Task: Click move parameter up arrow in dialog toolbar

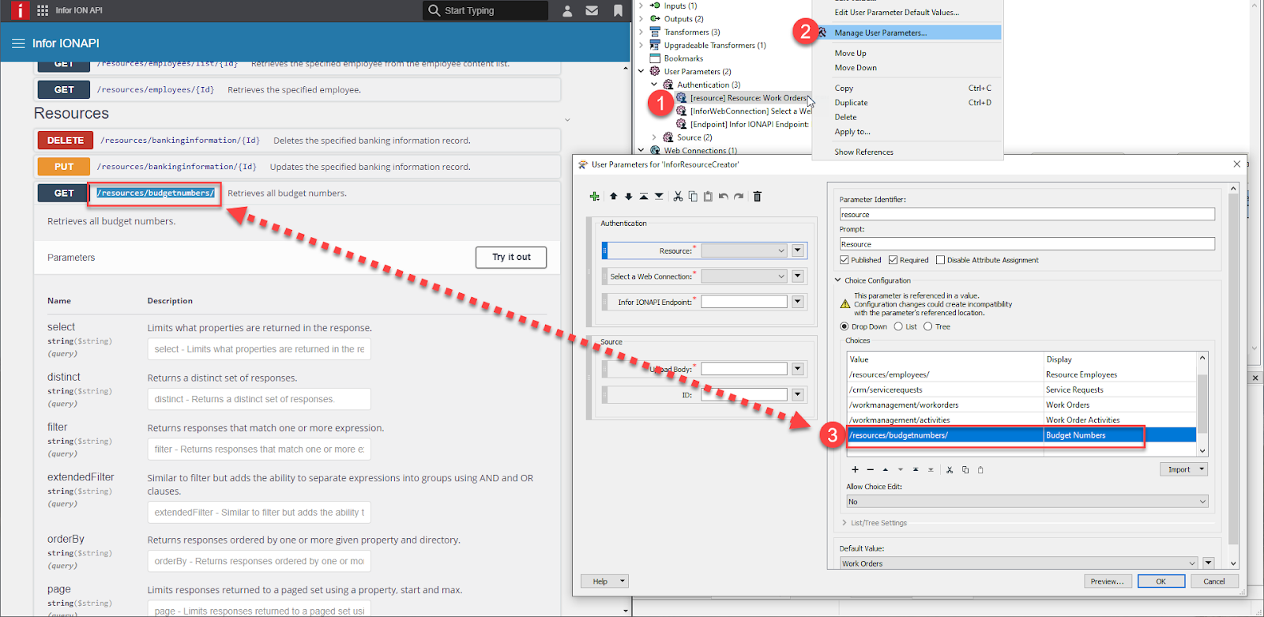Action: (x=613, y=197)
